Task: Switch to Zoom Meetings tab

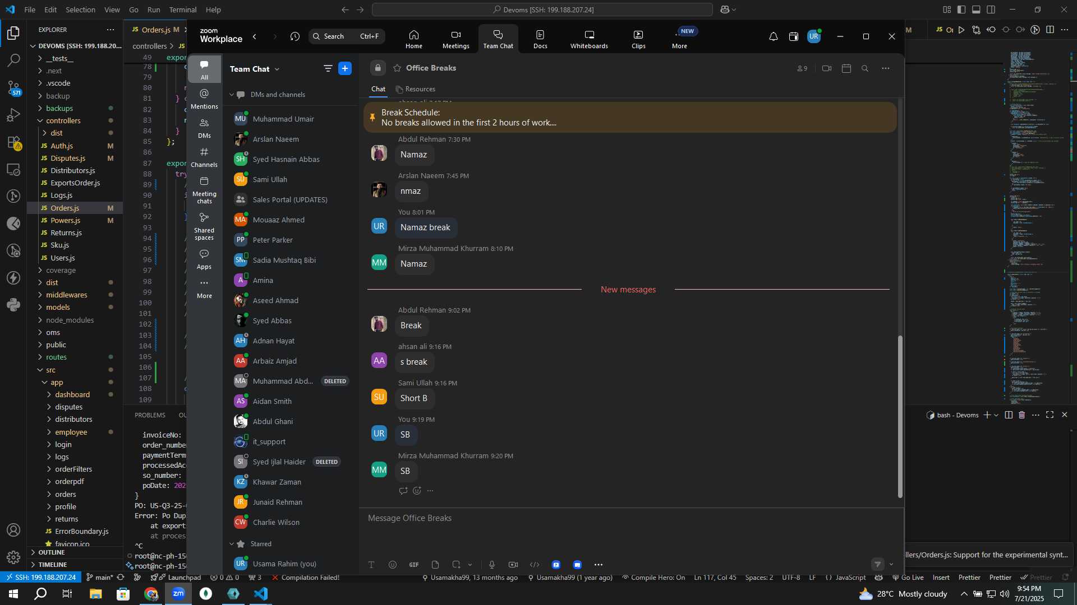Action: pyautogui.click(x=455, y=39)
